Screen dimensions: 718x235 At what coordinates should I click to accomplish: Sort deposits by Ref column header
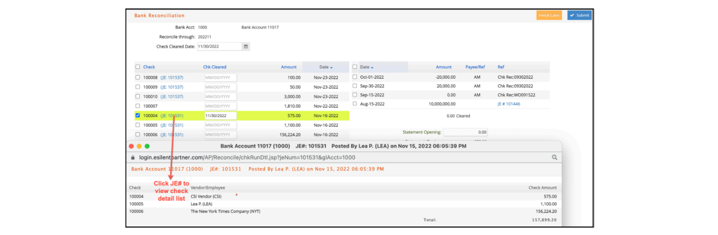pyautogui.click(x=501, y=67)
